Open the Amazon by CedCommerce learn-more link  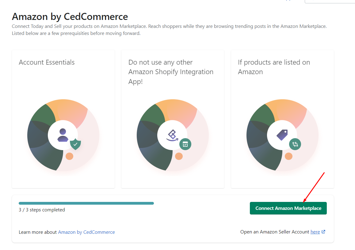coord(86,232)
